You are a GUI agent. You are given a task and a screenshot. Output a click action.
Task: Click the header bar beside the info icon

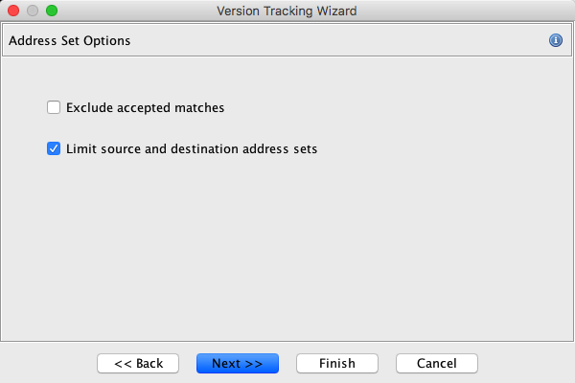point(383,41)
